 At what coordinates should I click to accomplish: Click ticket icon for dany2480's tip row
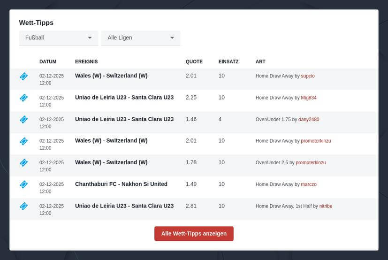[23, 119]
